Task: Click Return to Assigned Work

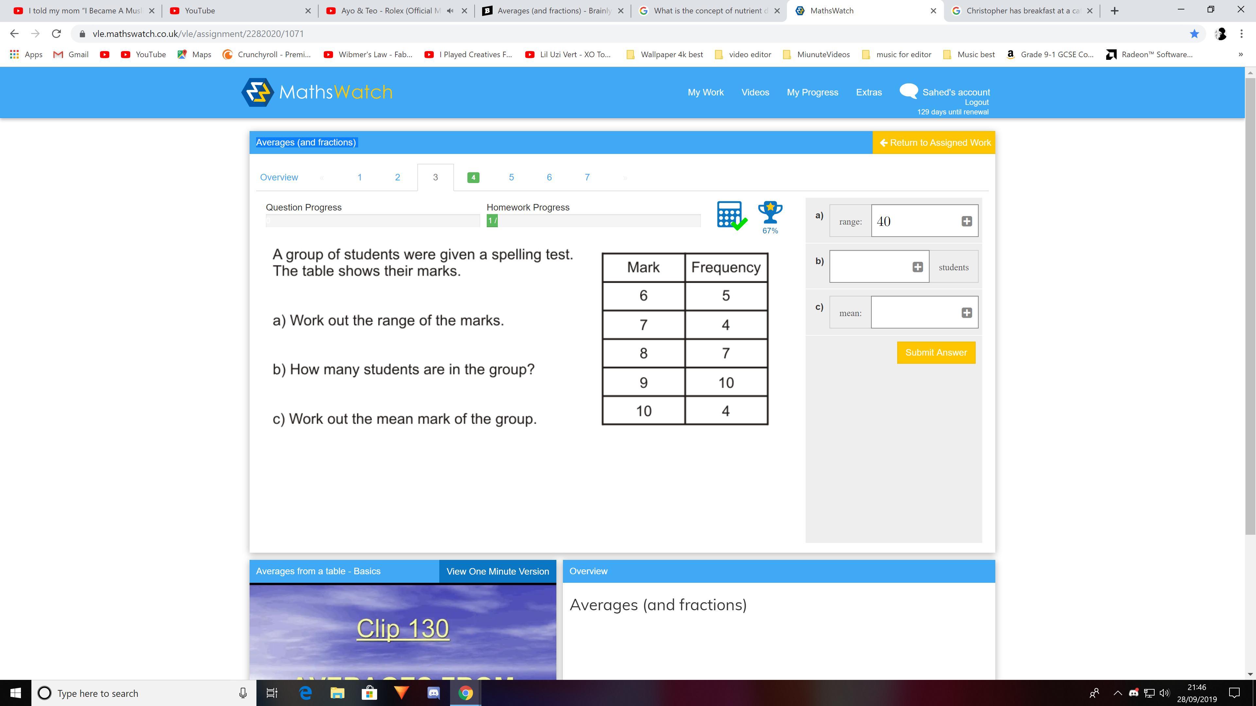Action: 934,143
